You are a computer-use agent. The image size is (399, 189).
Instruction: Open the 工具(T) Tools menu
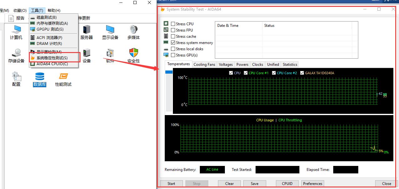(x=37, y=11)
